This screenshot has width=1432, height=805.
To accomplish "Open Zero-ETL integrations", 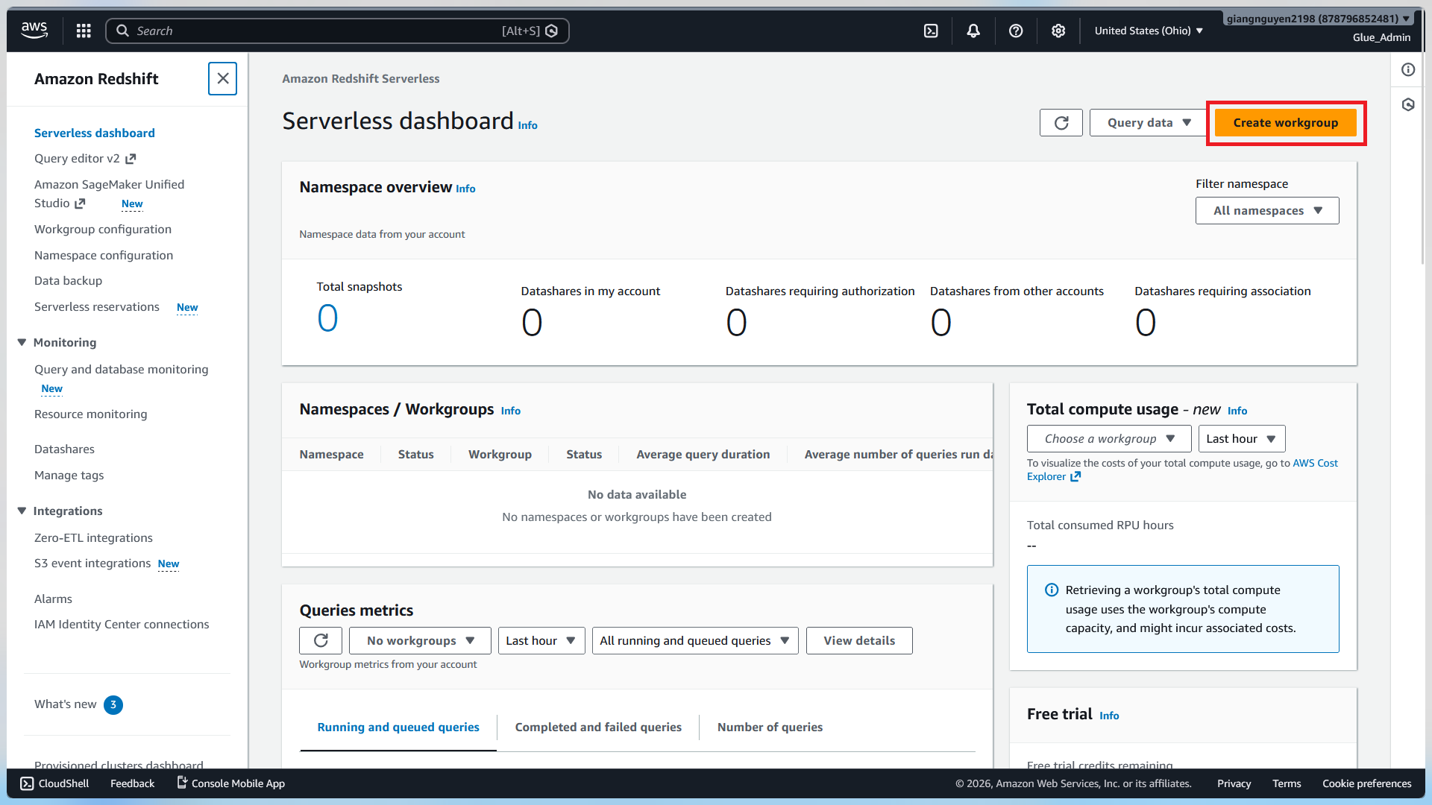I will click(x=93, y=537).
